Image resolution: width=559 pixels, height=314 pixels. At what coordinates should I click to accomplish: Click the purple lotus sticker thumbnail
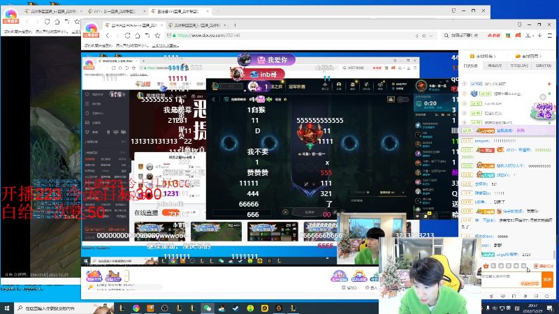point(542,110)
